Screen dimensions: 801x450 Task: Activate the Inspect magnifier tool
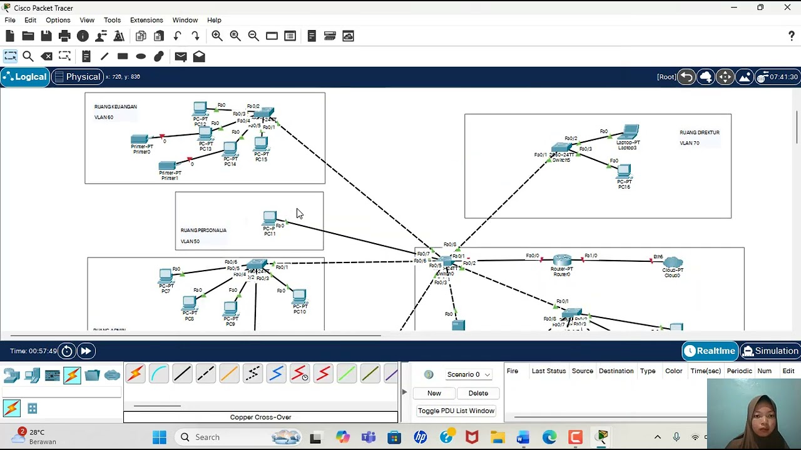(x=28, y=56)
